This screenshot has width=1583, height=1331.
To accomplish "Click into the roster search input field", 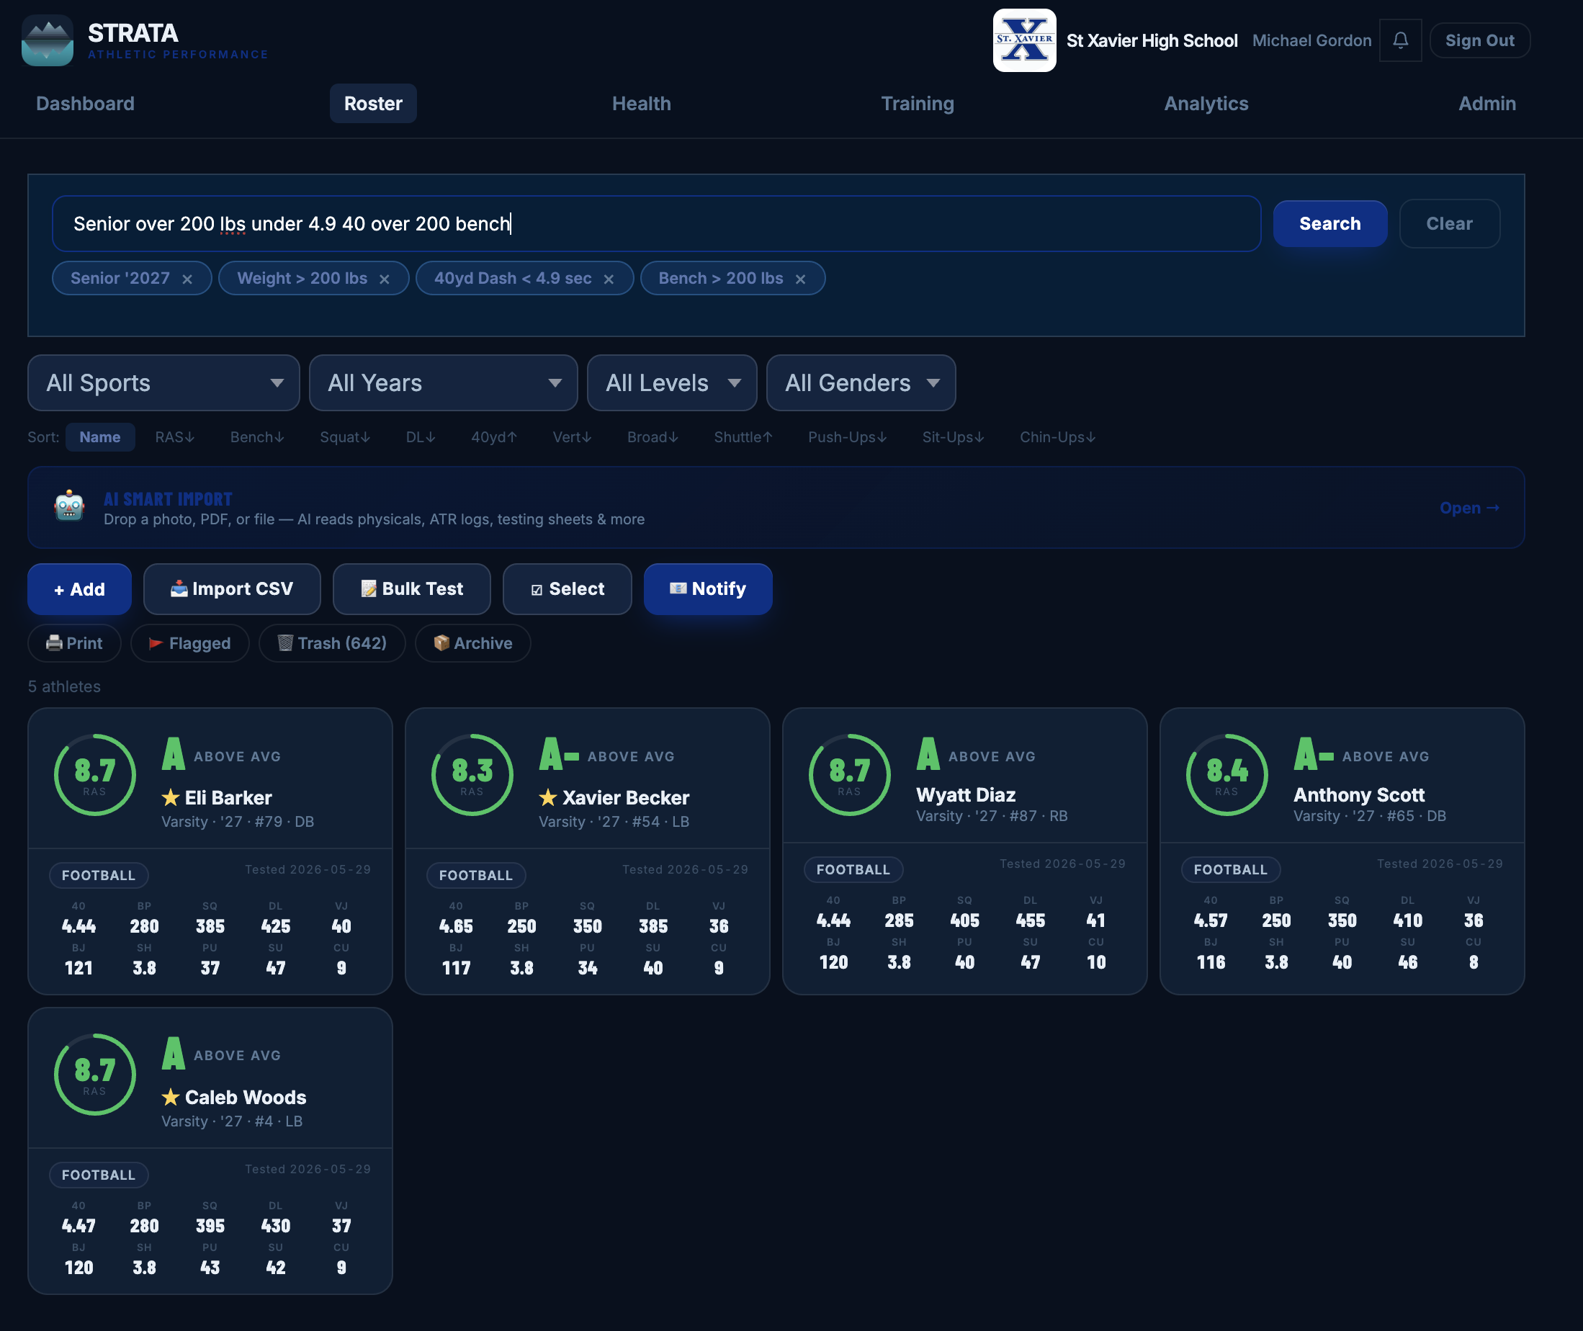I will [x=656, y=224].
